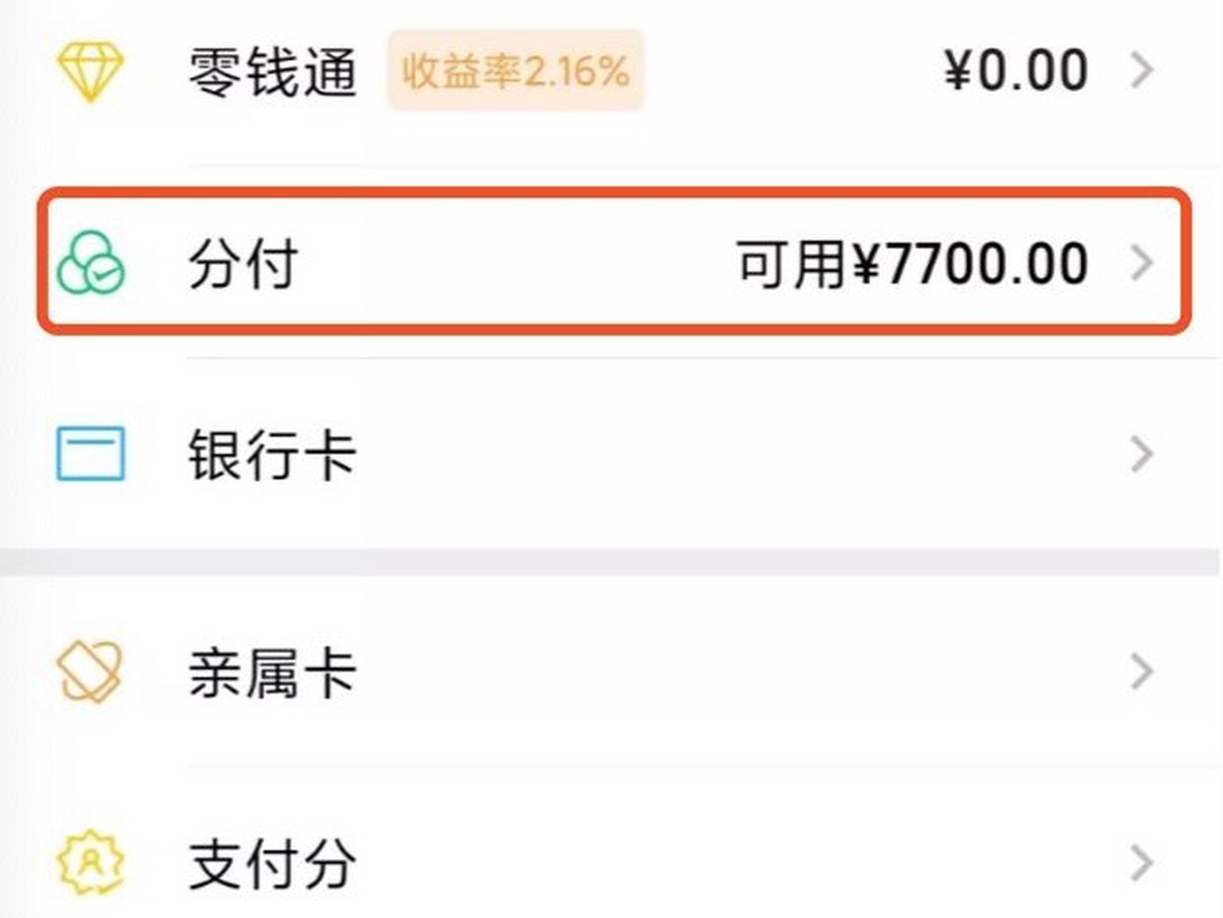The height and width of the screenshot is (918, 1223).
Task: Select the 支付分 row label
Action: (273, 864)
